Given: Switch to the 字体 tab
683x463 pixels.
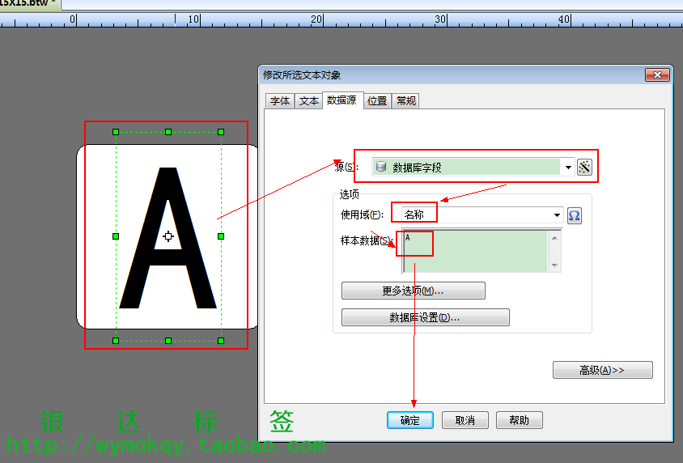Looking at the screenshot, I should pyautogui.click(x=280, y=101).
